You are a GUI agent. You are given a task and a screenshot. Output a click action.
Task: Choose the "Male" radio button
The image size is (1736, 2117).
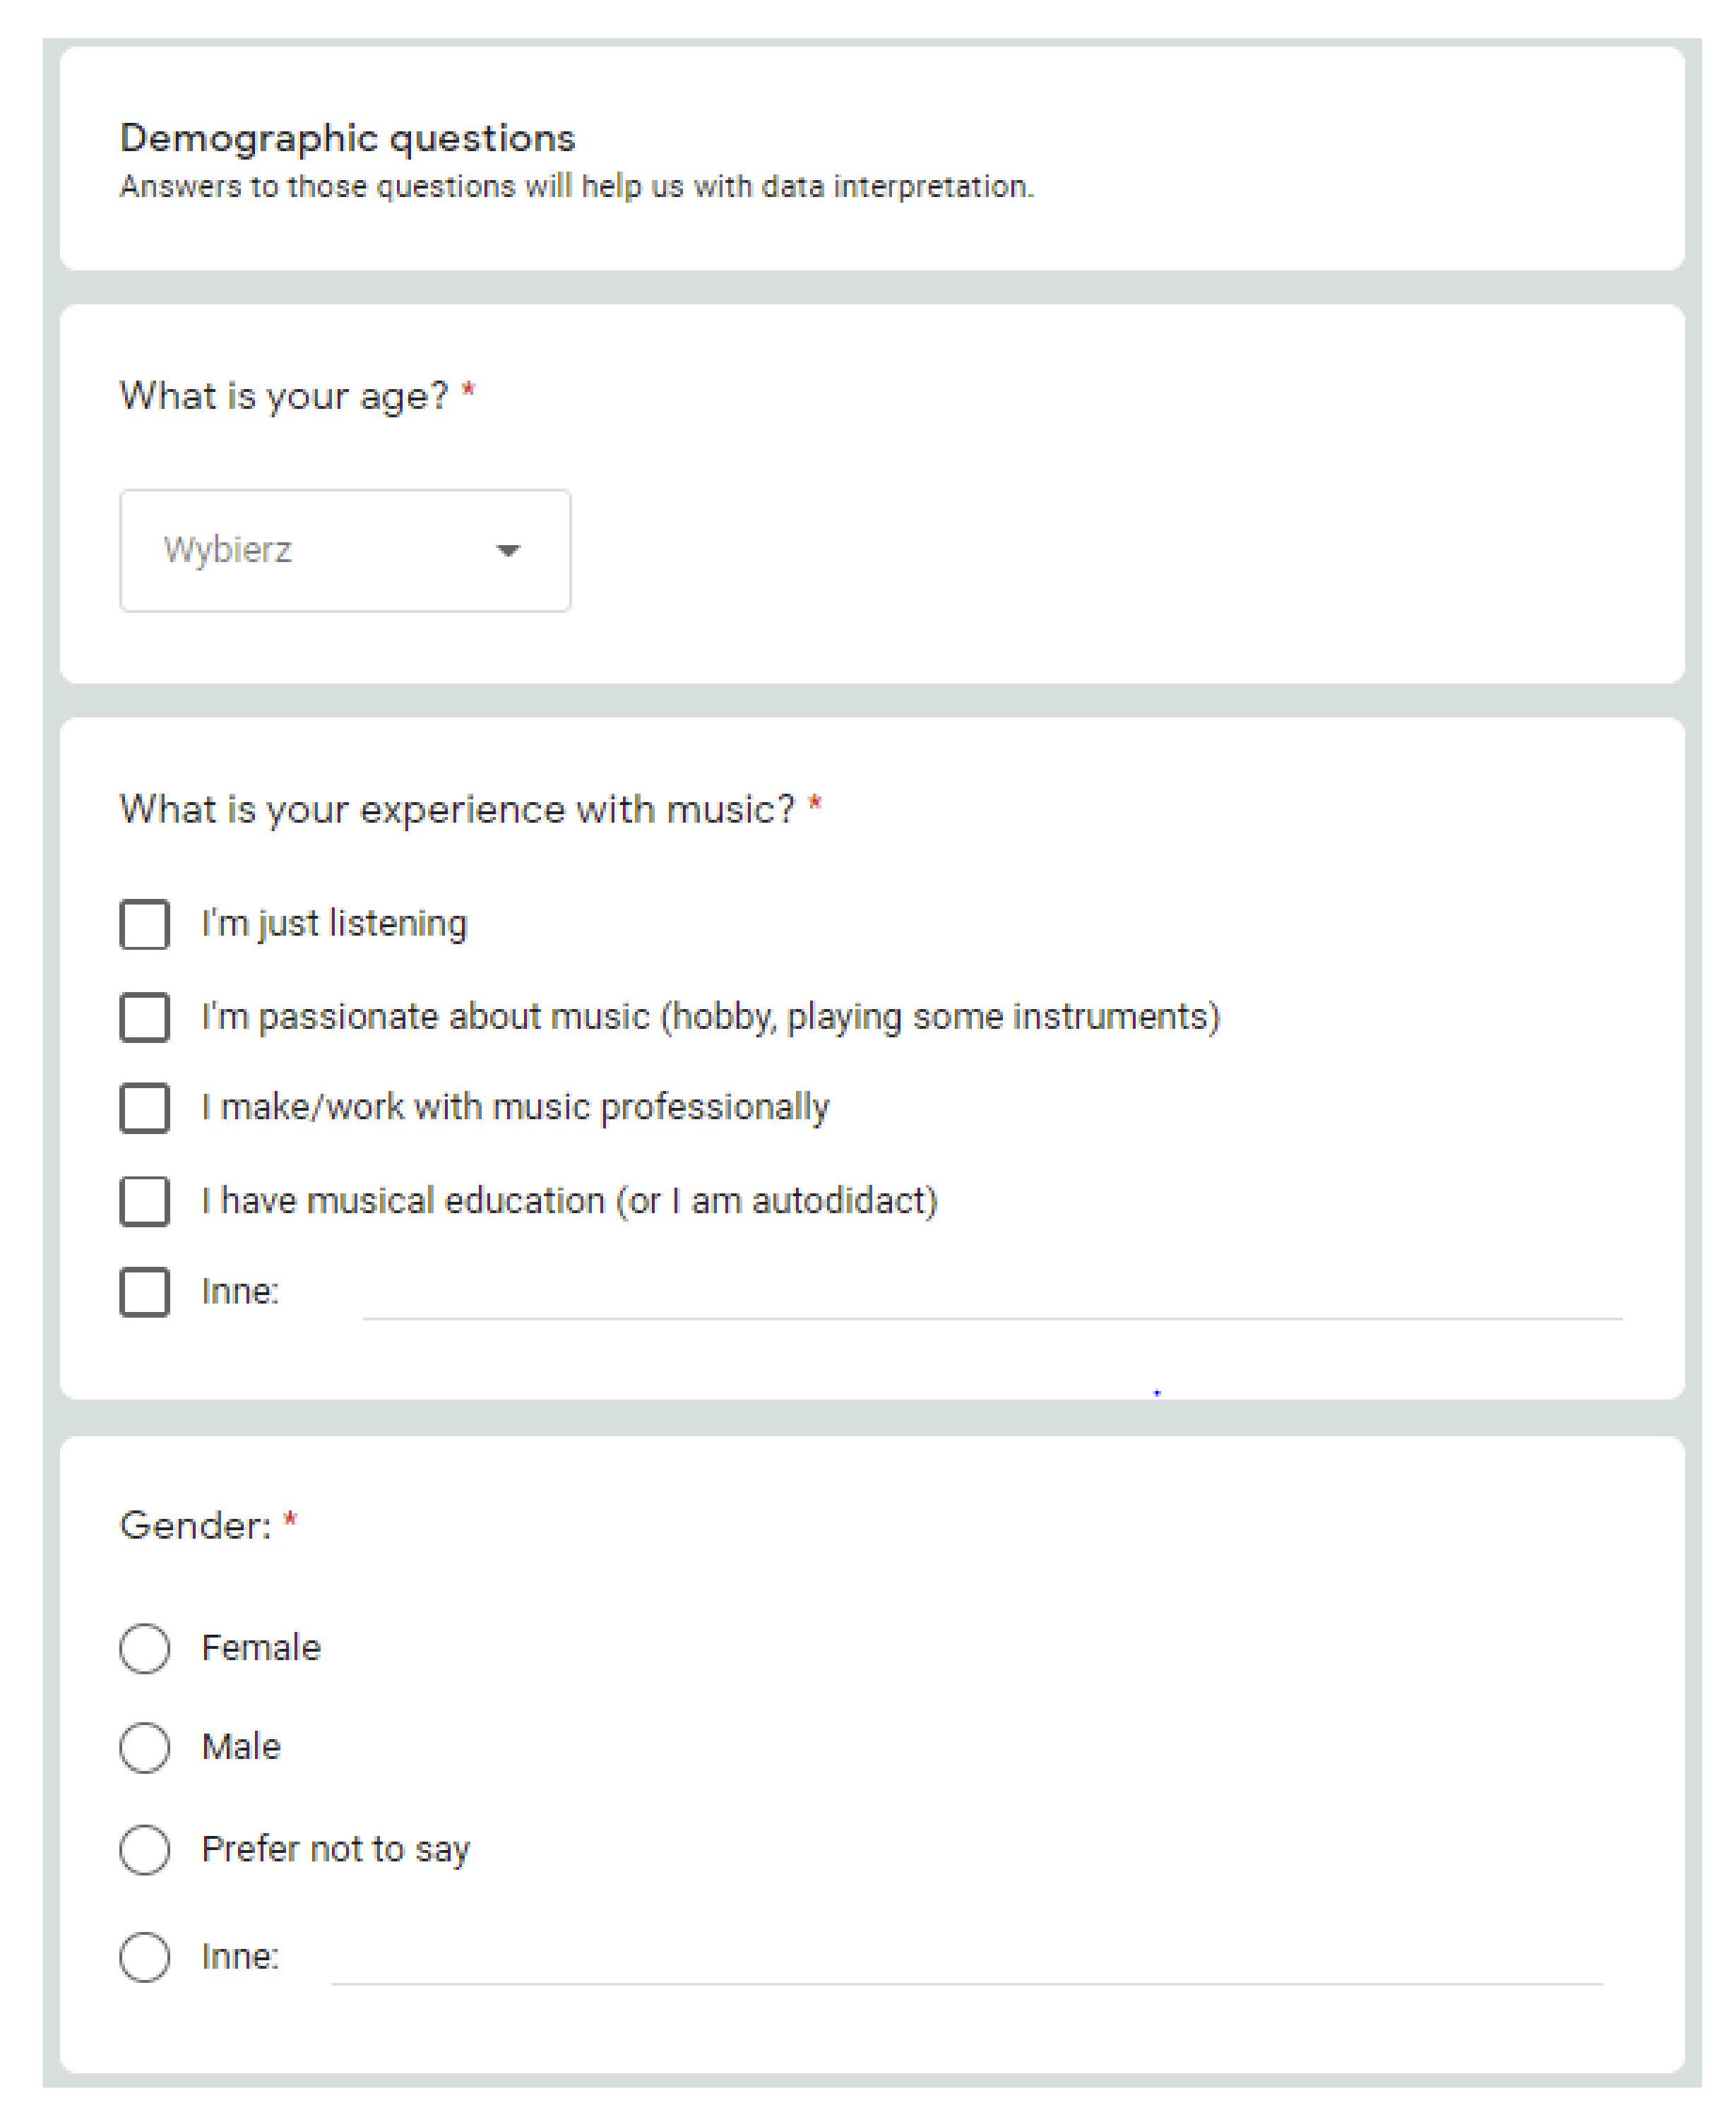click(x=145, y=1747)
